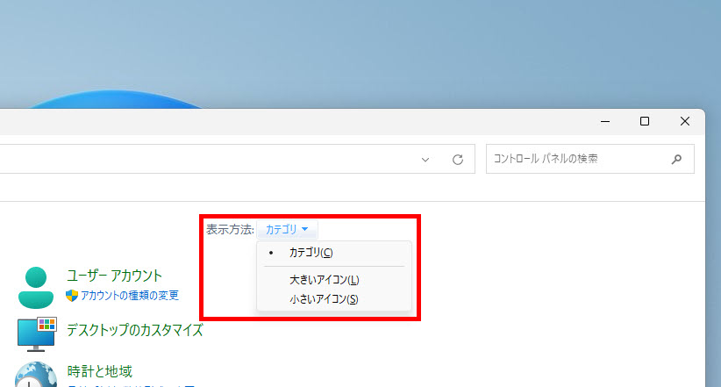This screenshot has width=721, height=387.
Task: Open the ユーザー アカウント category link
Action: pyautogui.click(x=114, y=276)
